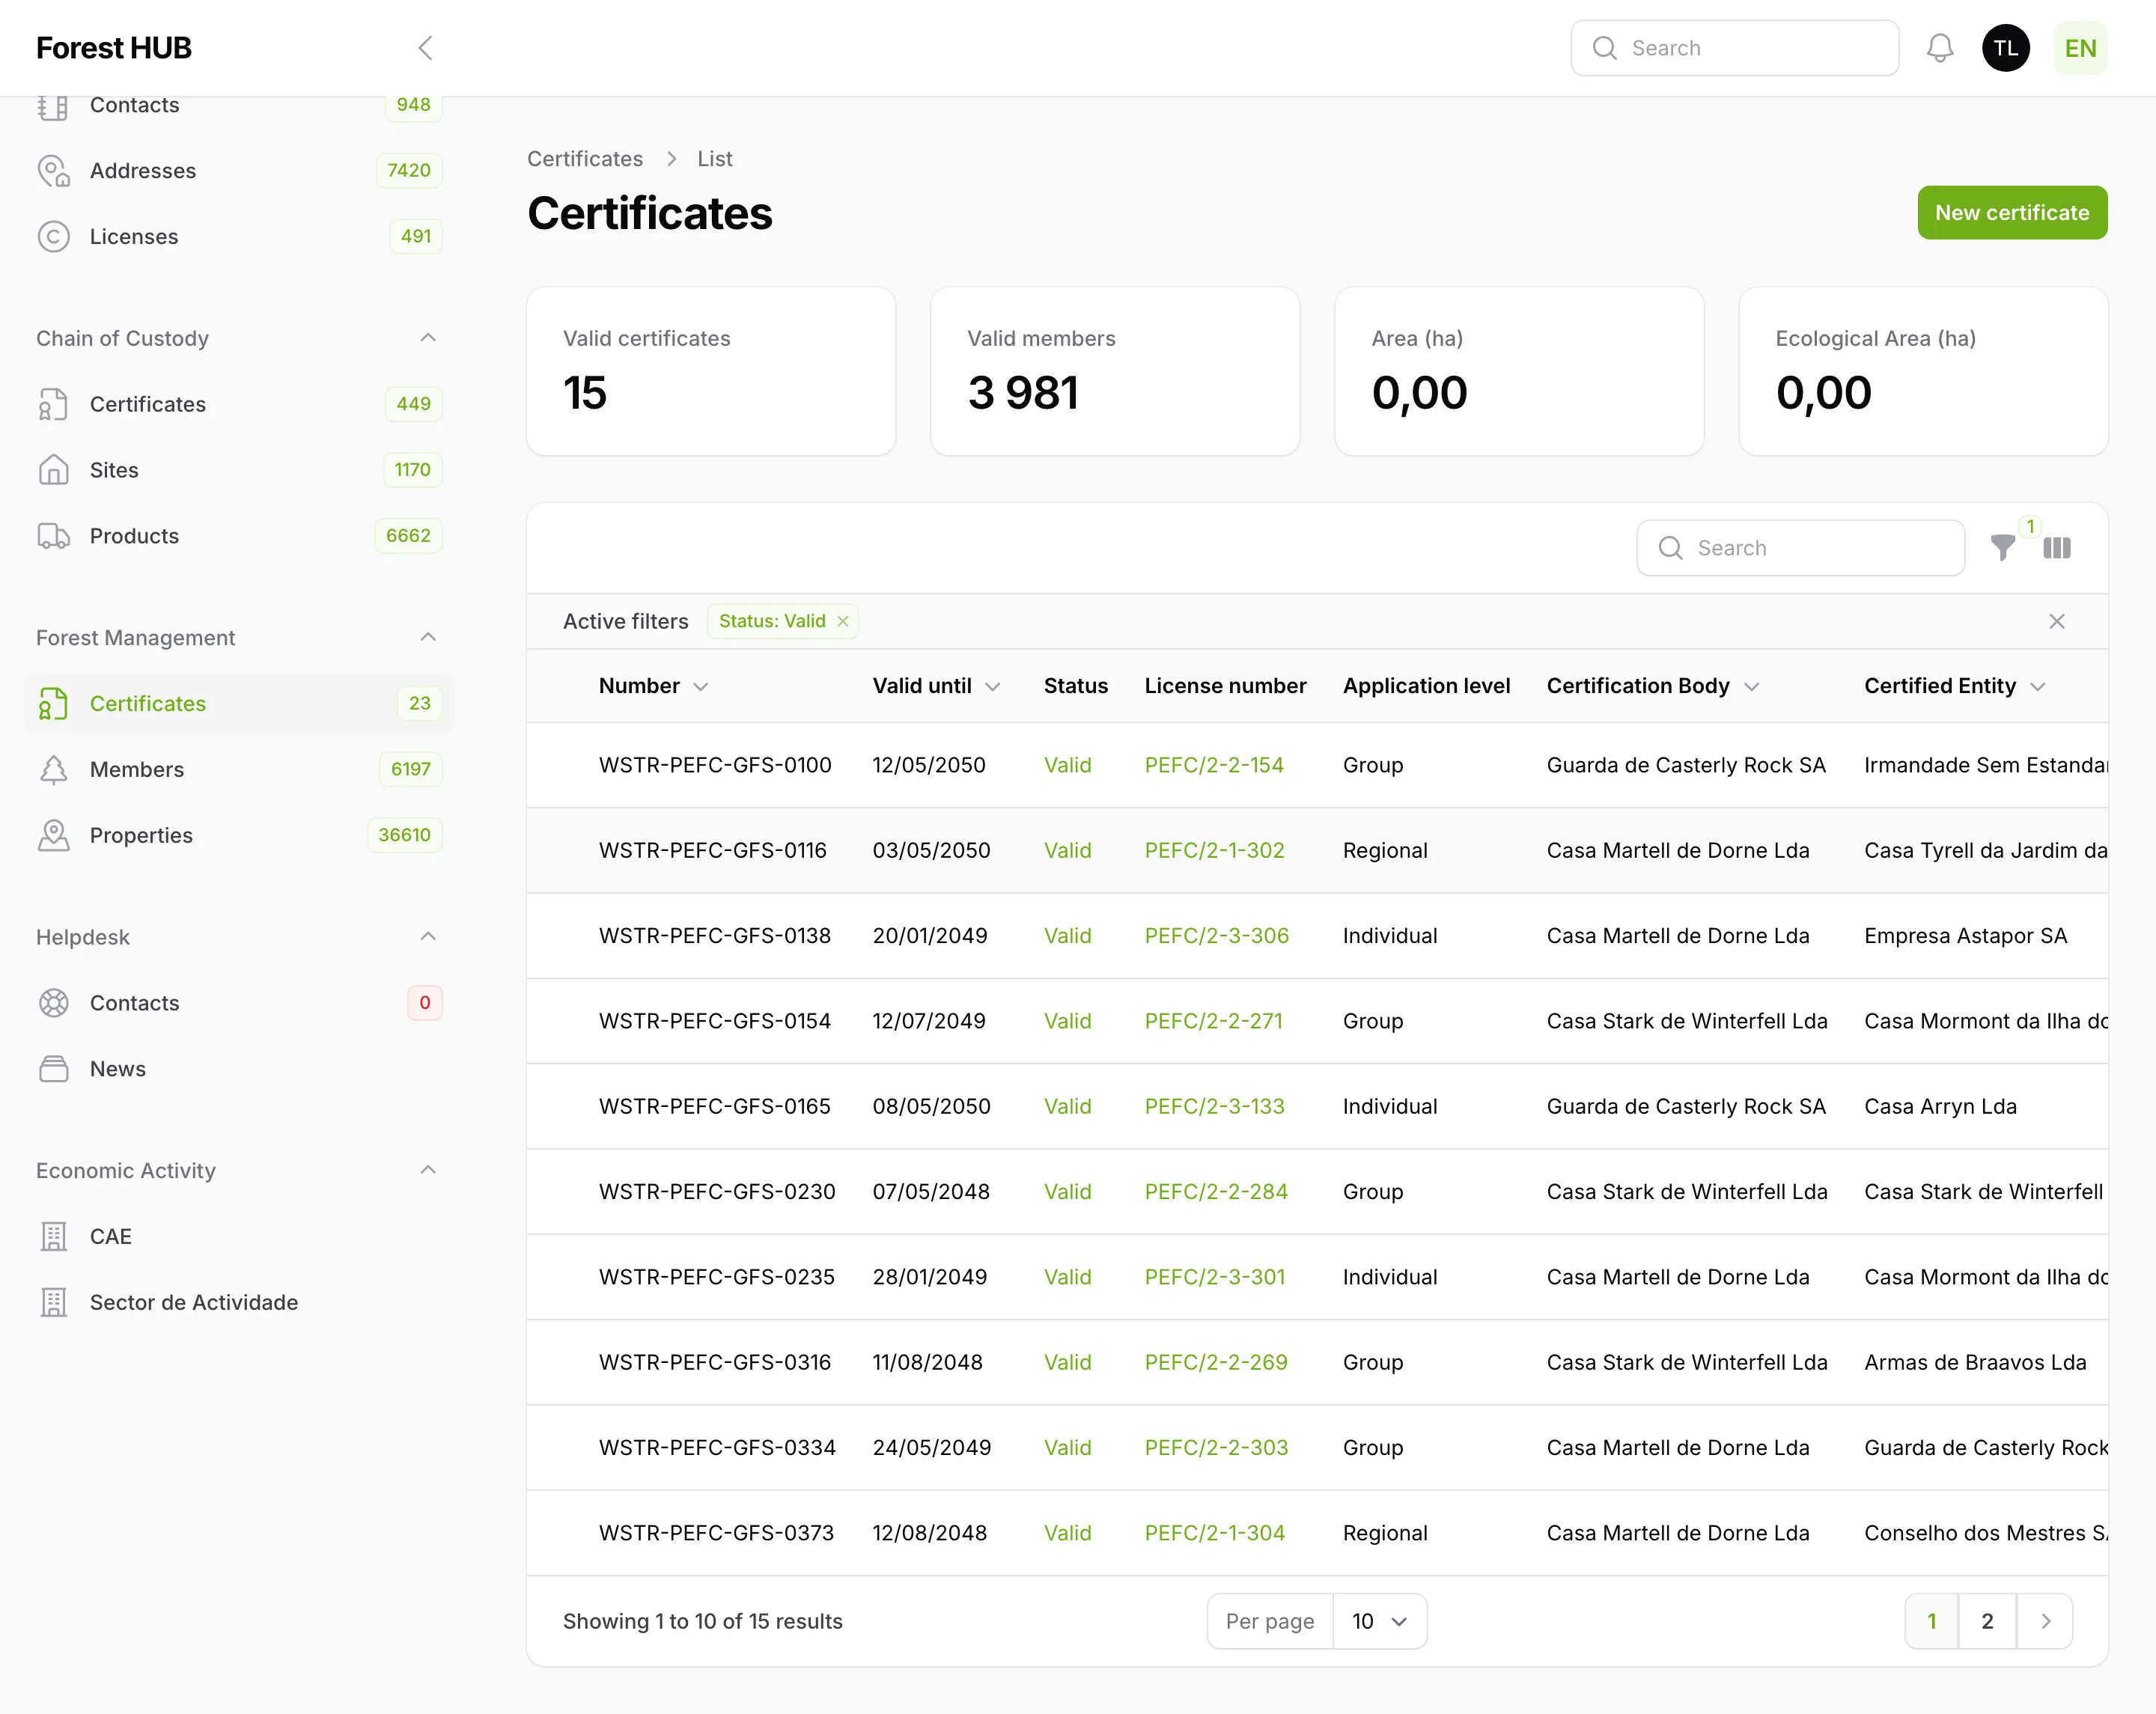Viewport: 2156px width, 1714px height.
Task: Open Forest Management Certificates item
Action: pos(239,703)
